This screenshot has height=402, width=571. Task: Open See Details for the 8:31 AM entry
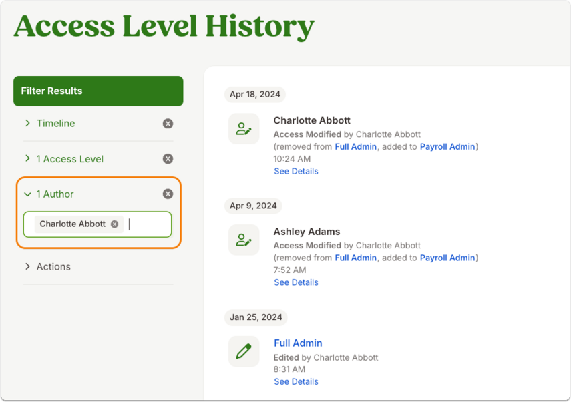(296, 381)
